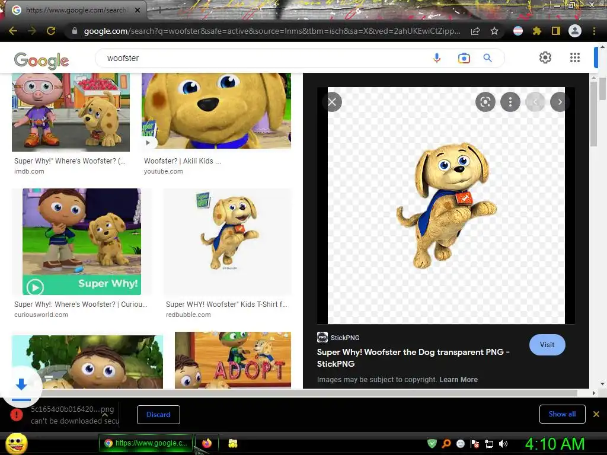Viewport: 607px width, 455px height.
Task: Expand the png download options chevron
Action: 104,415
